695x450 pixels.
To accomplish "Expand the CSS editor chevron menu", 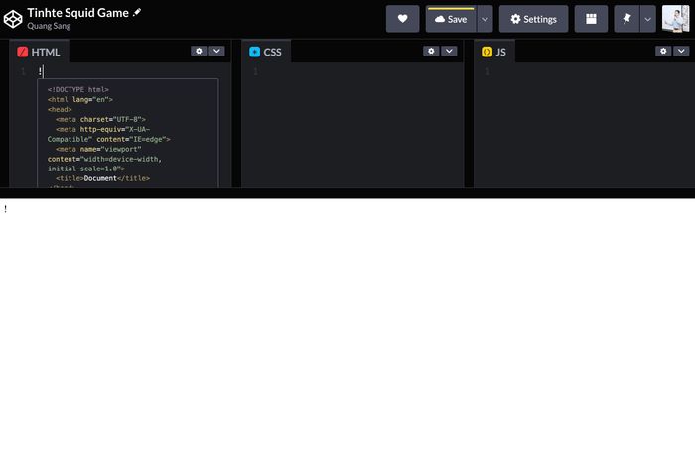I will pyautogui.click(x=449, y=51).
